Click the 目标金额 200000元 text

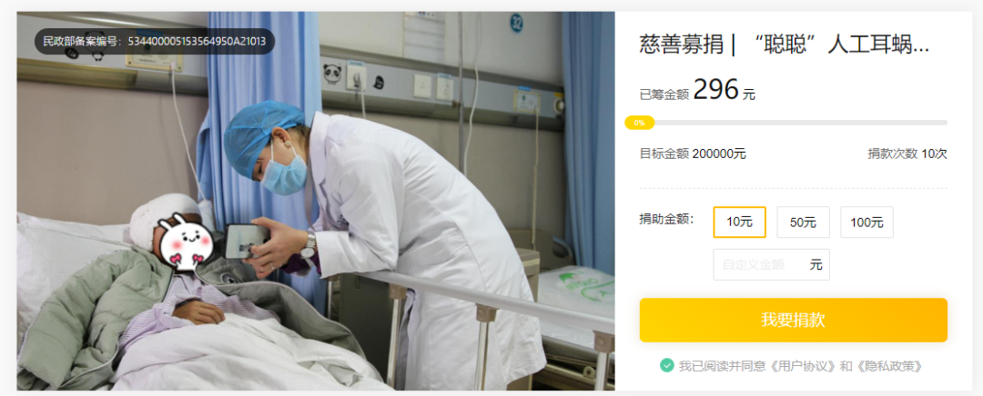[x=693, y=153]
